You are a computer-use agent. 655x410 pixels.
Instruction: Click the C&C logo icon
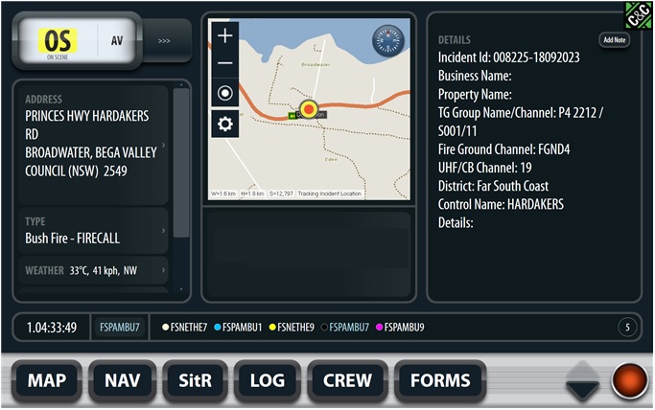[x=638, y=15]
